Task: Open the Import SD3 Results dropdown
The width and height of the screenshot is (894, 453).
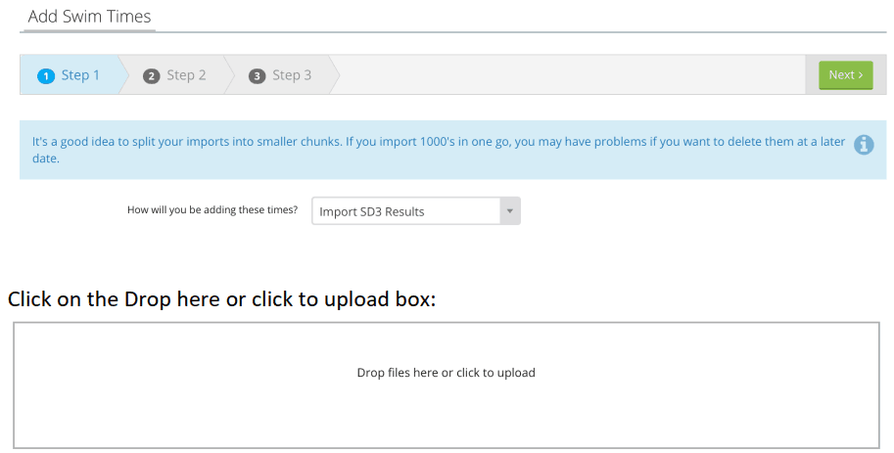Action: 416,211
